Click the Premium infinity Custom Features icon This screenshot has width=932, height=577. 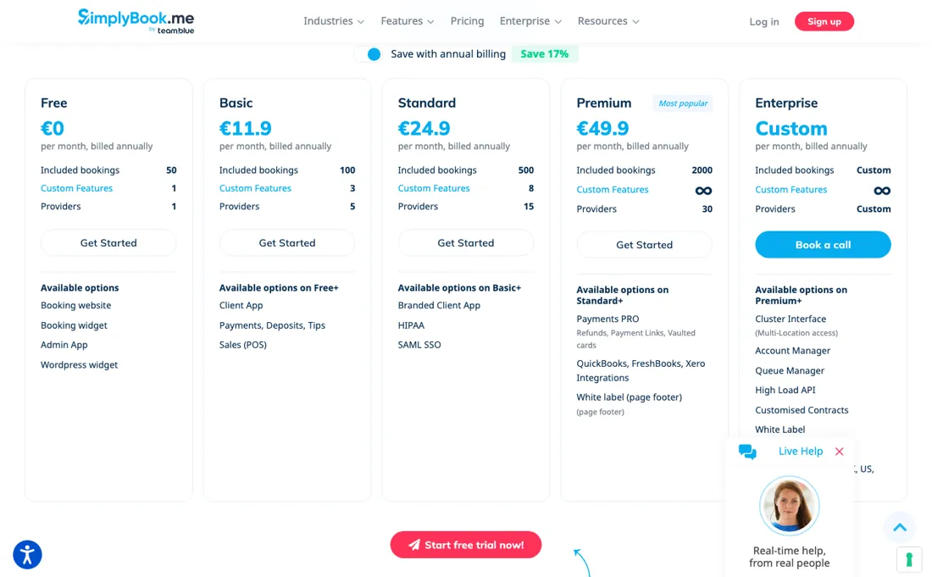(703, 191)
